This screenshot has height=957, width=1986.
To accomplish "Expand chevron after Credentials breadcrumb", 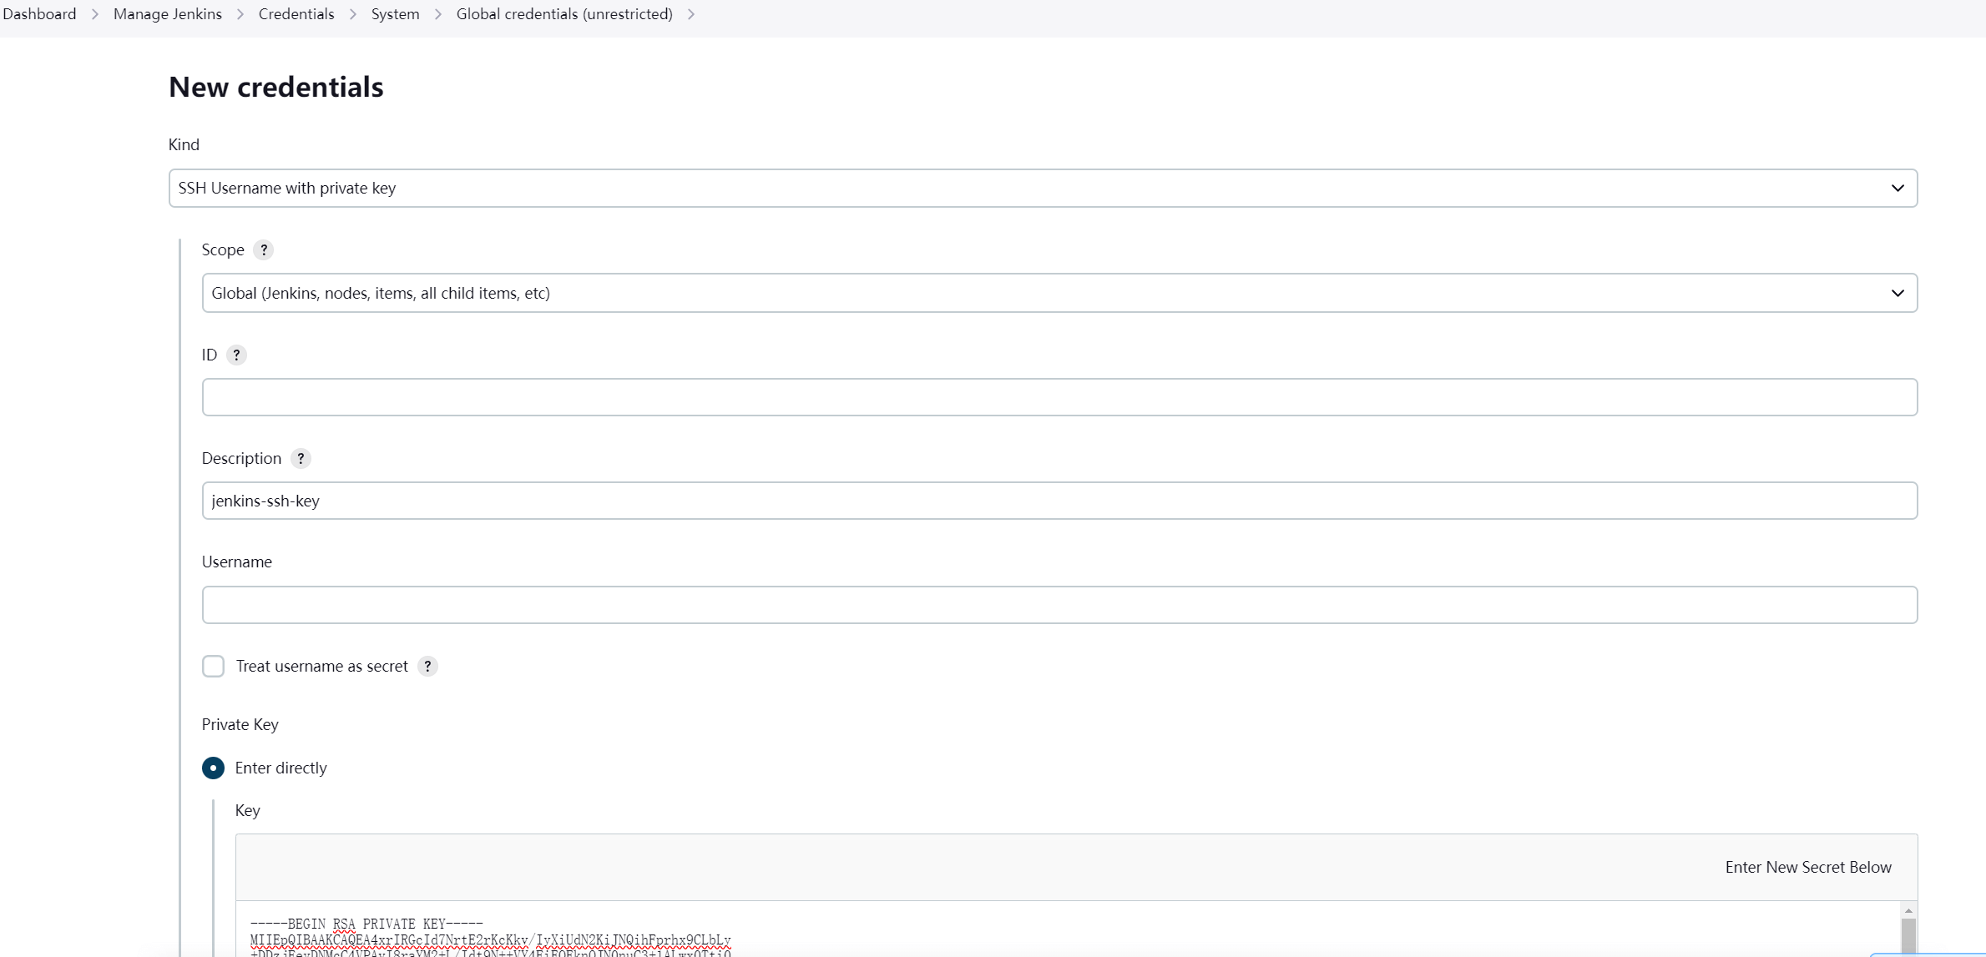I will [x=353, y=14].
